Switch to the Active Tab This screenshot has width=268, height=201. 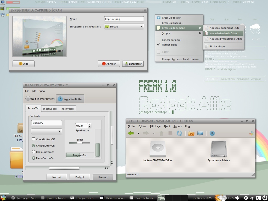coord(33,108)
